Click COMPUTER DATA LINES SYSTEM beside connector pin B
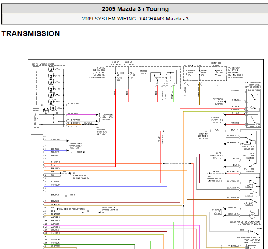Screen dimensions: 268x249 [x=76, y=146]
